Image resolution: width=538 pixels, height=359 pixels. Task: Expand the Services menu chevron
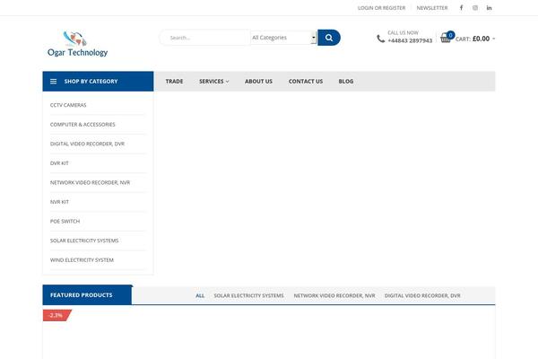(x=227, y=82)
